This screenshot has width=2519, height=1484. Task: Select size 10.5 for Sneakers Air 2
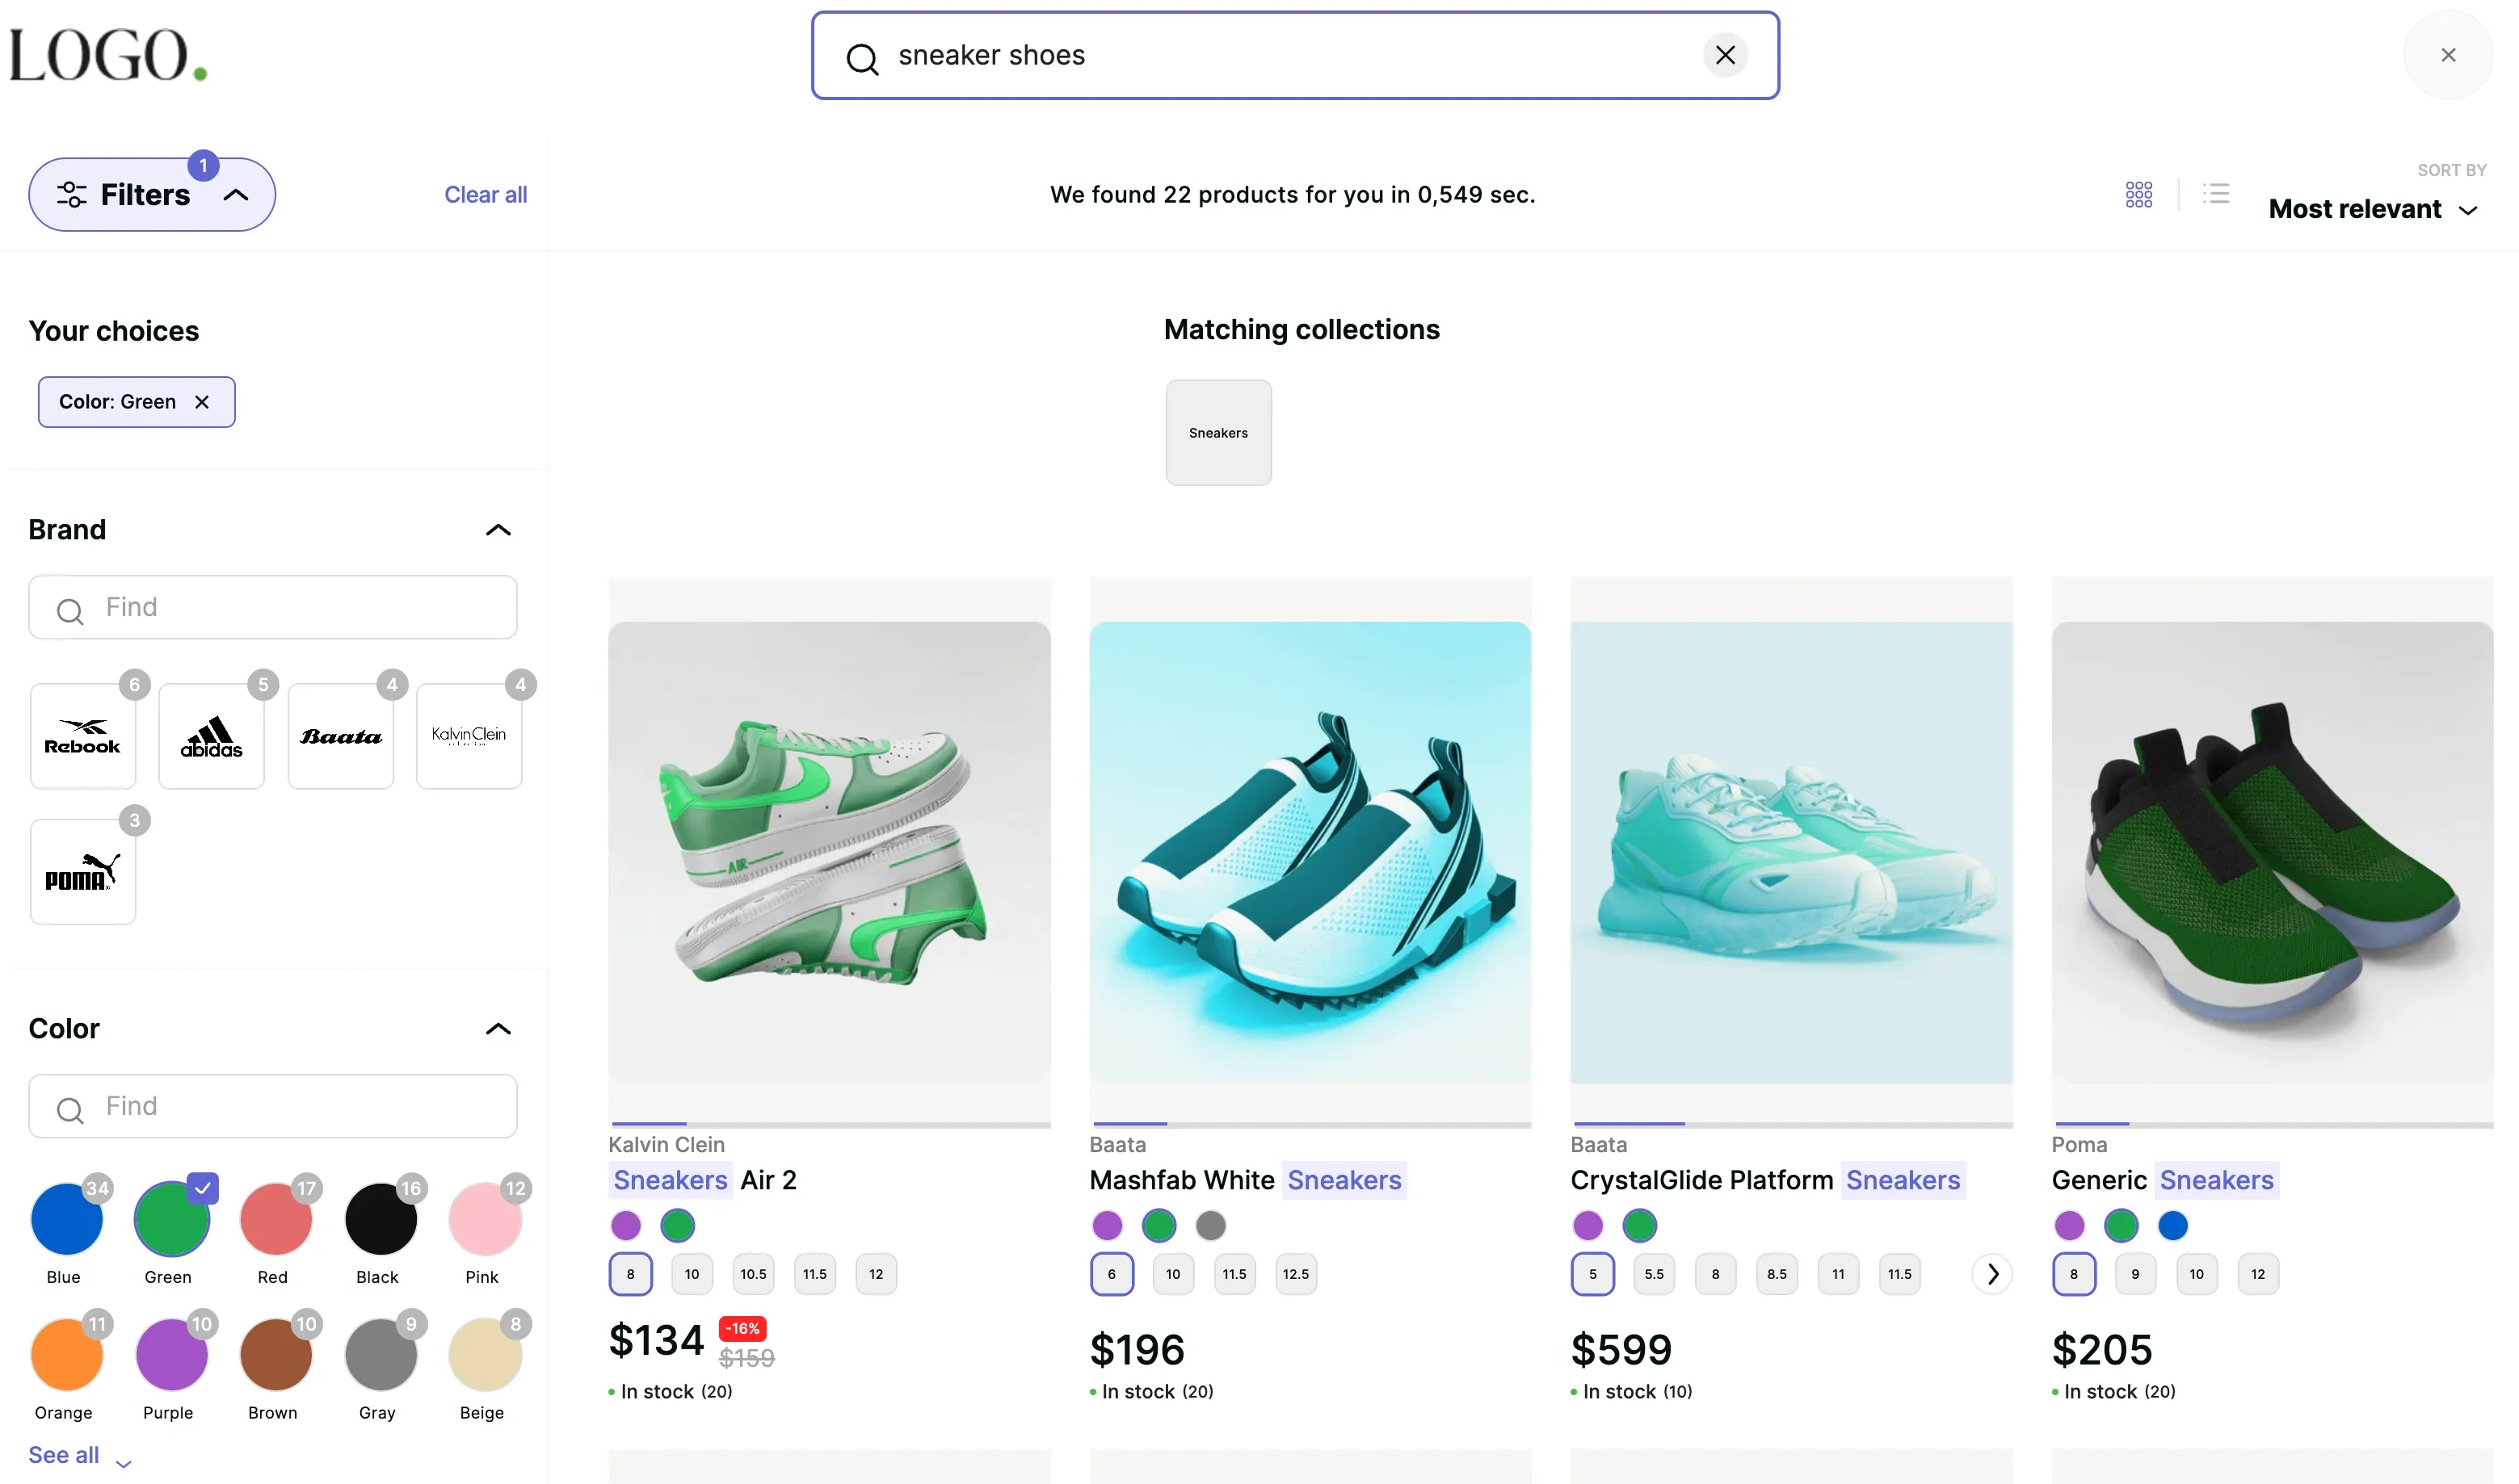(752, 1274)
